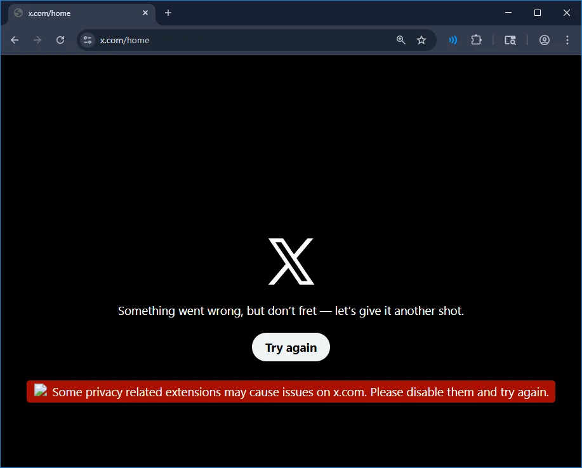The width and height of the screenshot is (582, 468).
Task: Bookmark this page with the star icon
Action: pyautogui.click(x=421, y=39)
